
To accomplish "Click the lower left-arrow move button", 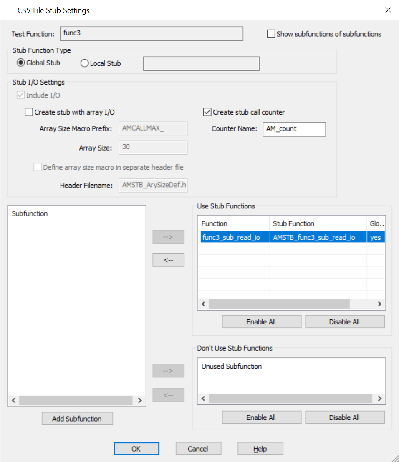I will (168, 395).
